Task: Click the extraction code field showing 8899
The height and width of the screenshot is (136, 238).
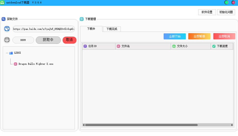Action: (x=23, y=40)
